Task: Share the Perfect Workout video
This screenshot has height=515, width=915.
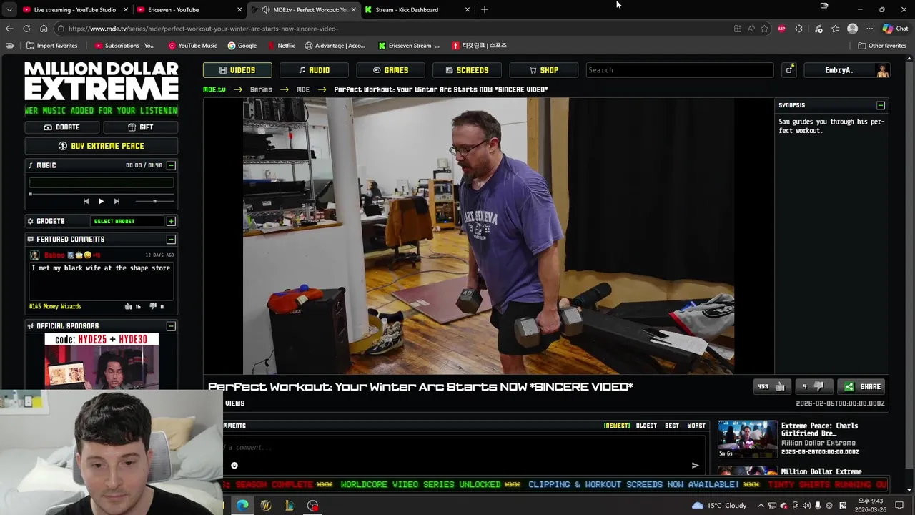Action: tap(862, 387)
